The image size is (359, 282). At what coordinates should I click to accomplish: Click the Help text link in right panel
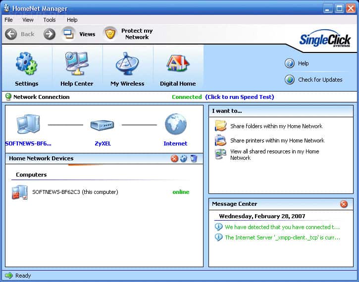pyautogui.click(x=303, y=63)
